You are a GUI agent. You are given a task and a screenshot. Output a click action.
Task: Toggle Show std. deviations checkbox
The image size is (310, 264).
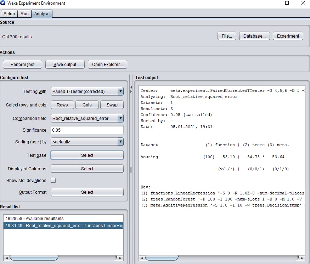point(53,180)
